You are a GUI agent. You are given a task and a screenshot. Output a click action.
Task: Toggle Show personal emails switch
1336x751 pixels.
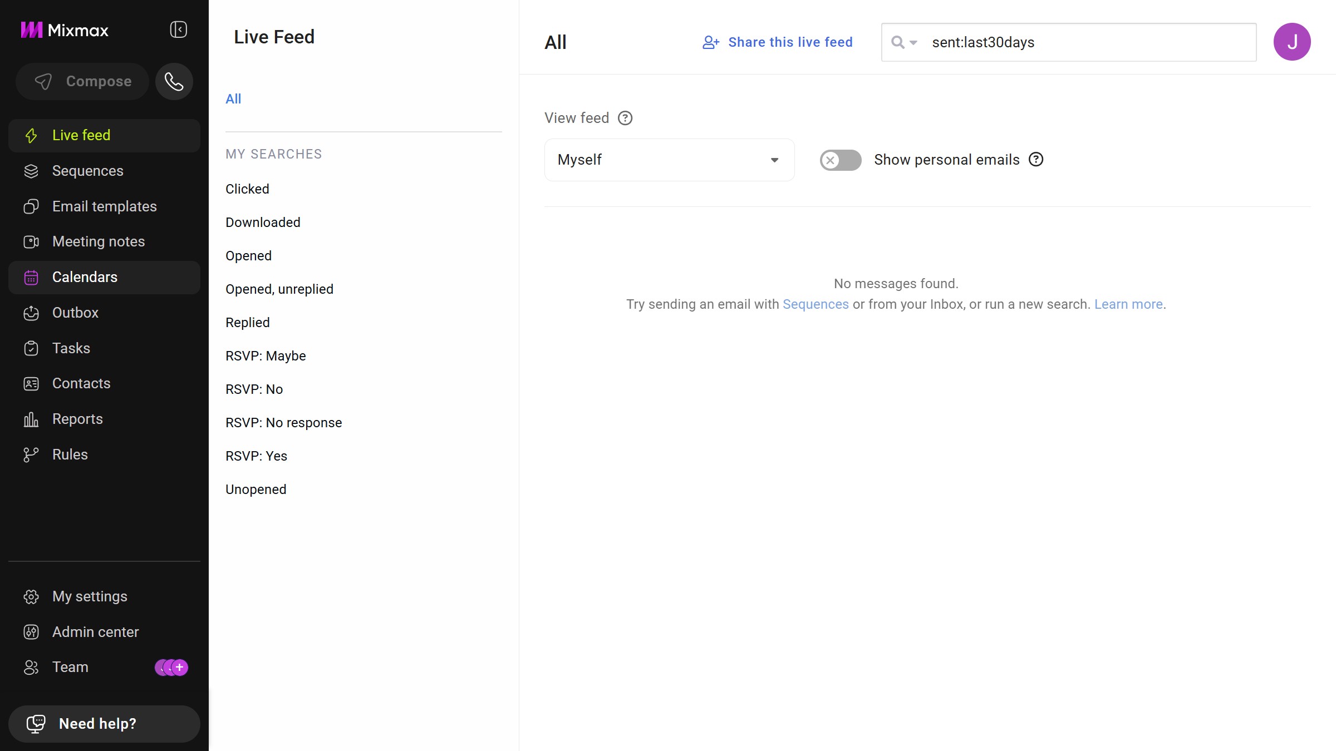tap(841, 160)
